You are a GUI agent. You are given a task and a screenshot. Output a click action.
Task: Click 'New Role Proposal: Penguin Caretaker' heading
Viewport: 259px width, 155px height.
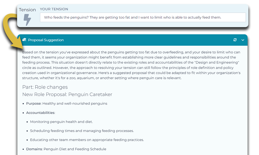tap(67, 94)
